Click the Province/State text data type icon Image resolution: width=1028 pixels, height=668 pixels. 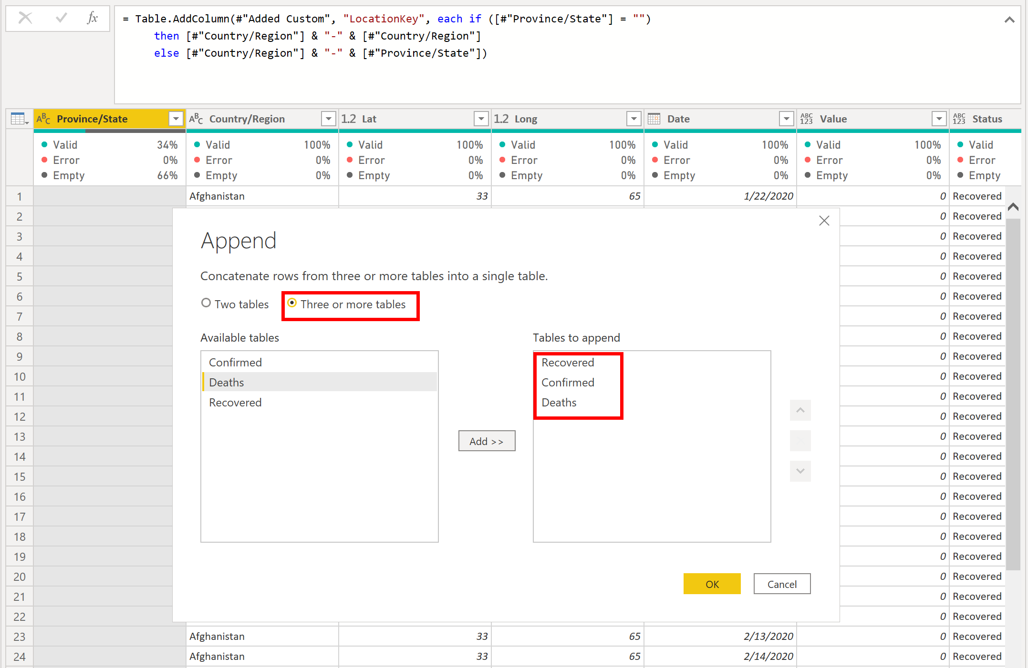point(43,119)
